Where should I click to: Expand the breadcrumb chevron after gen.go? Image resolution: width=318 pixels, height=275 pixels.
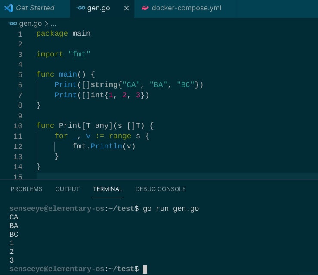point(46,24)
